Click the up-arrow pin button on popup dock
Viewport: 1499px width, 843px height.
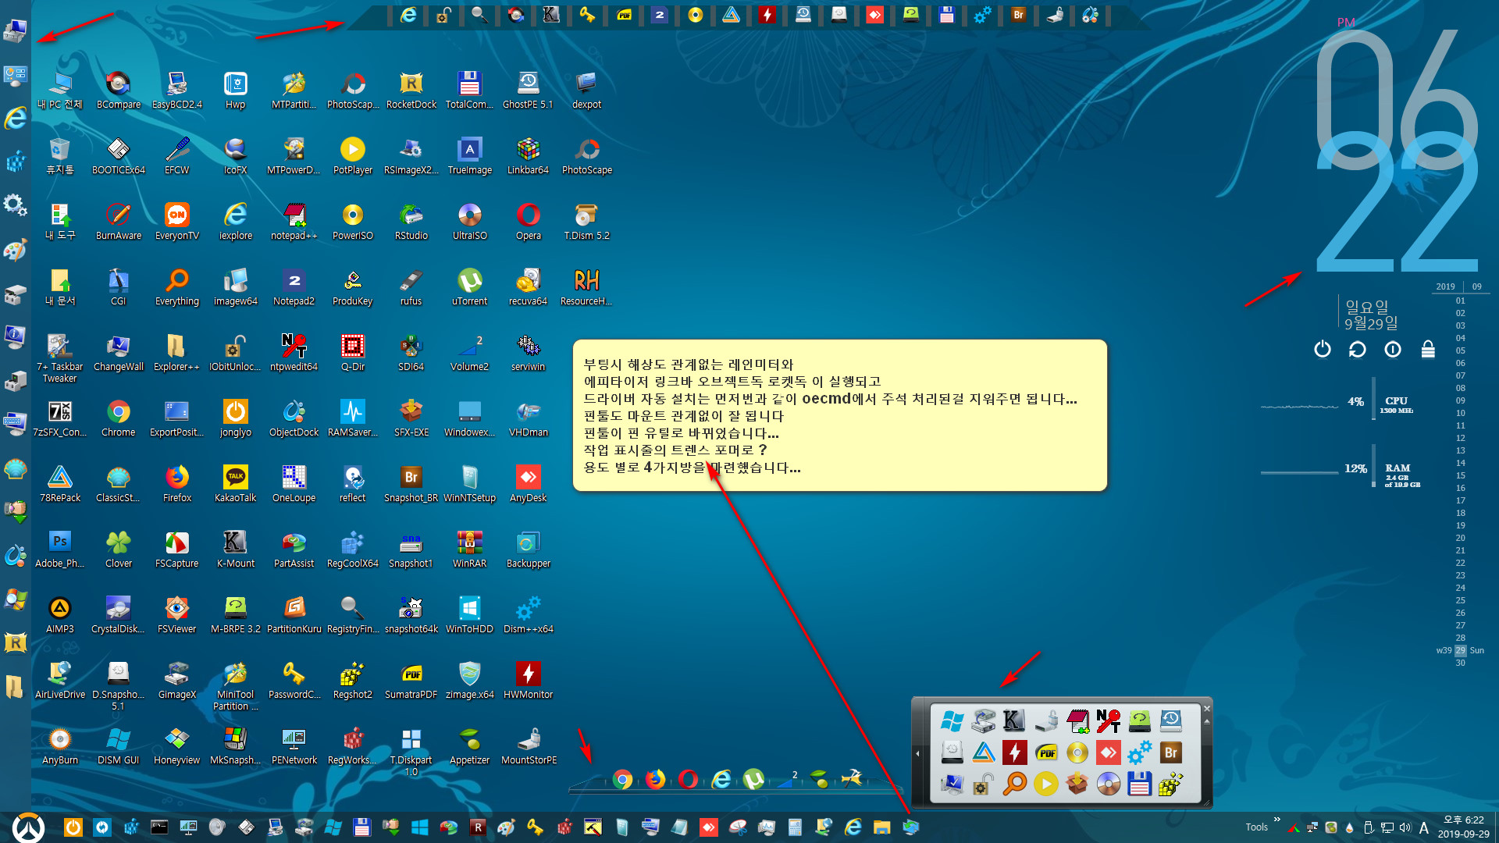click(x=1206, y=721)
